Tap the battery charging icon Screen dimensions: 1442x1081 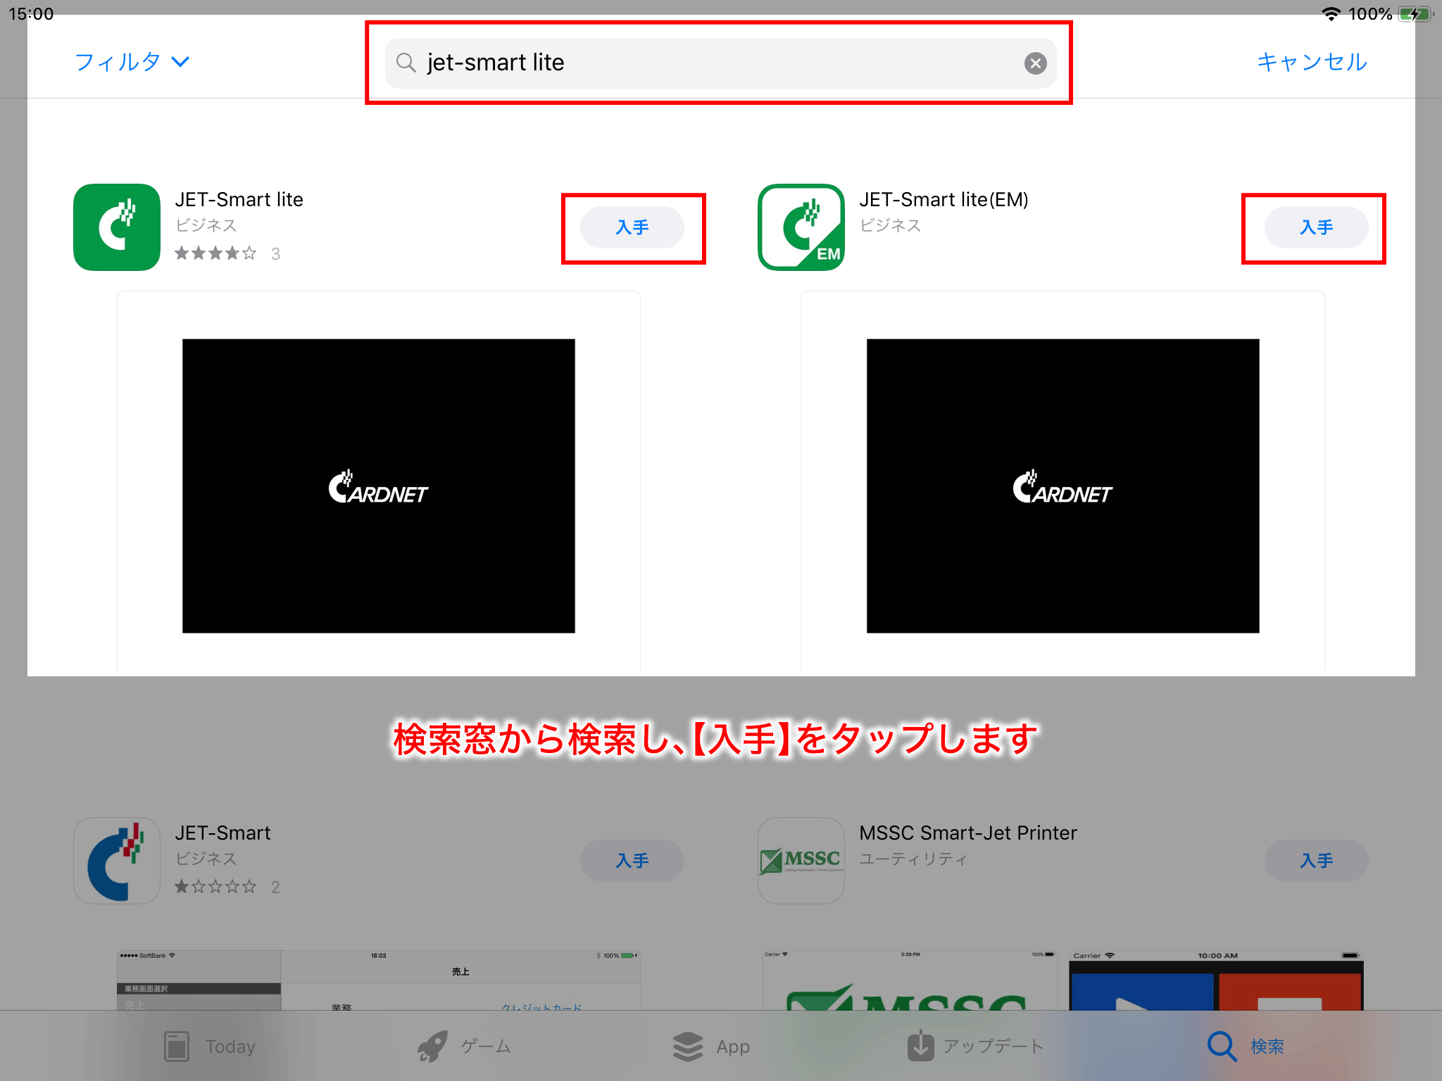tap(1415, 14)
